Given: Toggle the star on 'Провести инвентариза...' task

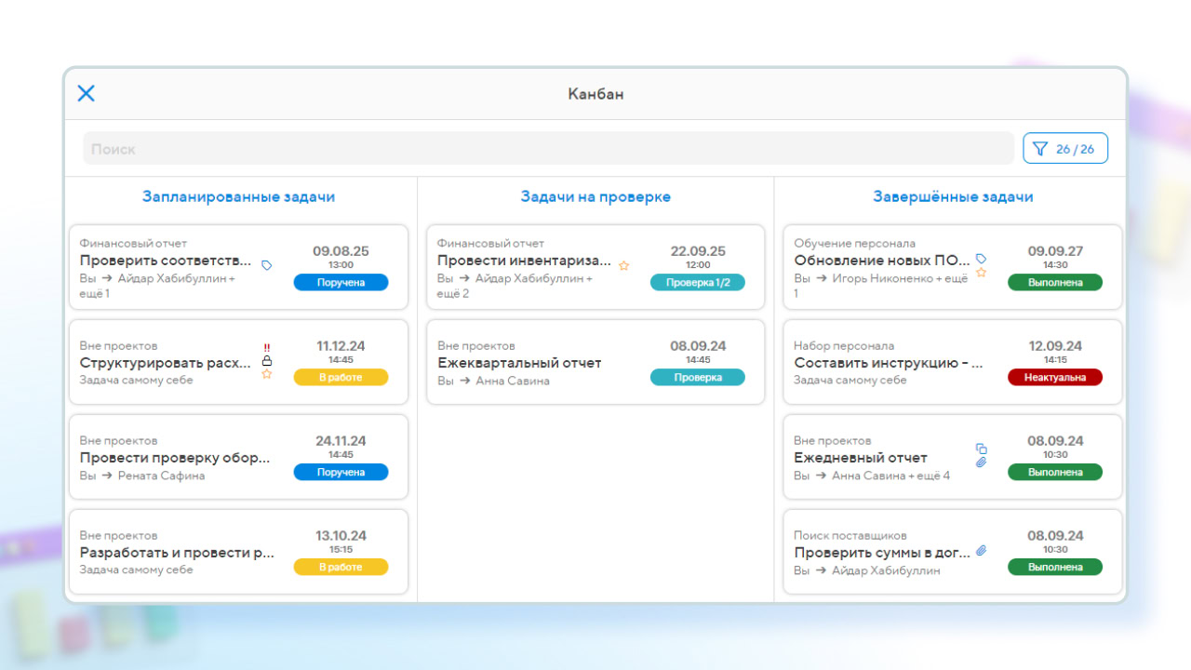Looking at the screenshot, I should tap(624, 265).
